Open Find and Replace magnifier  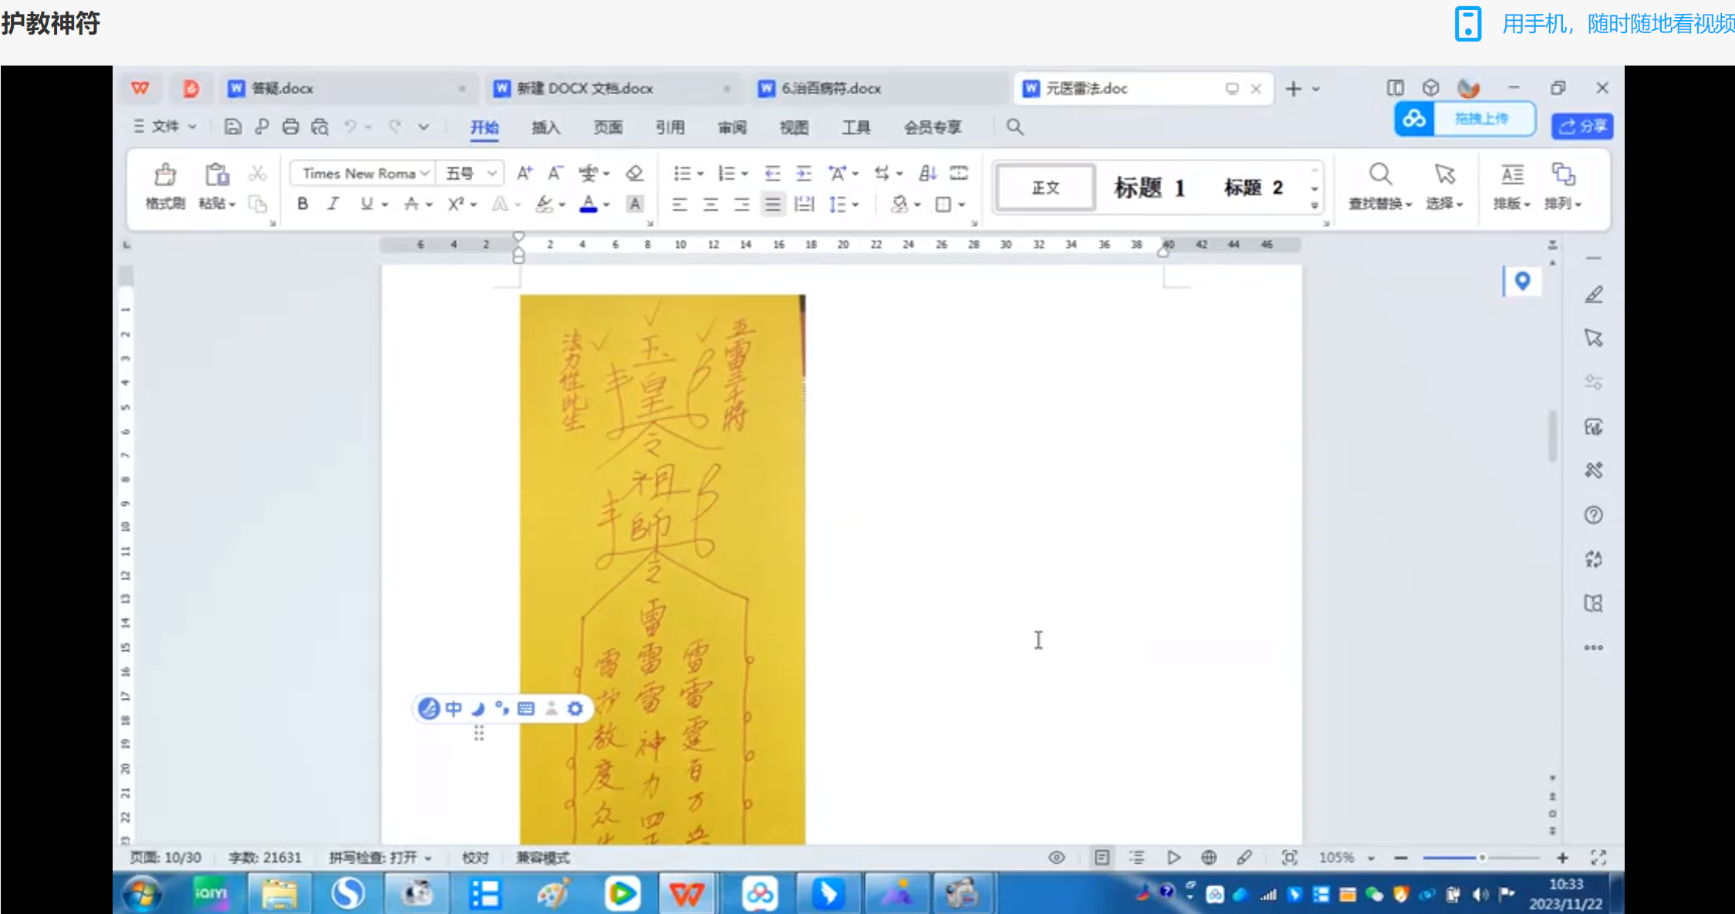1379,176
